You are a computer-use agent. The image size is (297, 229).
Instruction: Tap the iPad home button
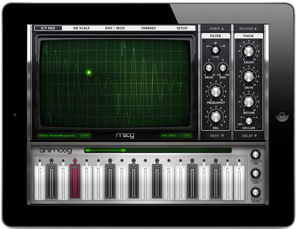(282, 115)
